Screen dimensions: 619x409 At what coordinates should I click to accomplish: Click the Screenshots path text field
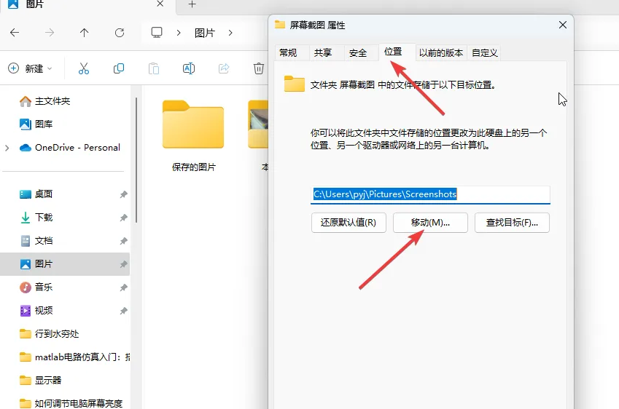430,194
